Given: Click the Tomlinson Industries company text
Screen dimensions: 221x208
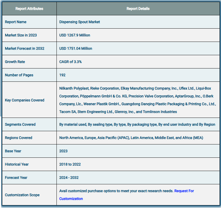Looking at the screenshot, I should click(160, 112).
